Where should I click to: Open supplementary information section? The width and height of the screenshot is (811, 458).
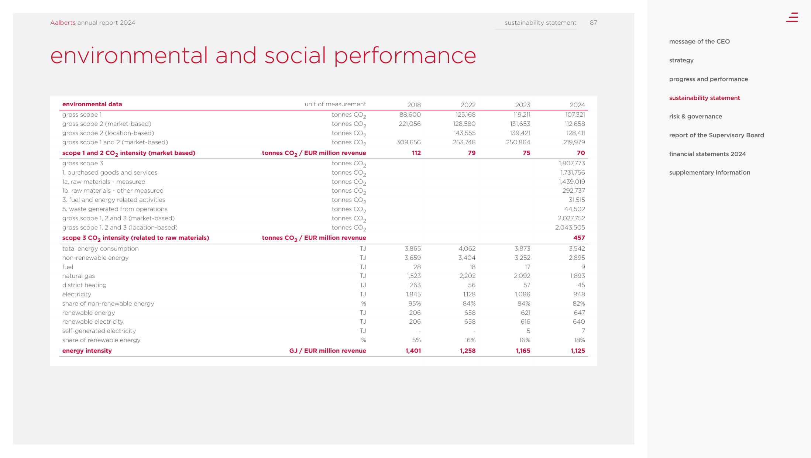click(709, 172)
